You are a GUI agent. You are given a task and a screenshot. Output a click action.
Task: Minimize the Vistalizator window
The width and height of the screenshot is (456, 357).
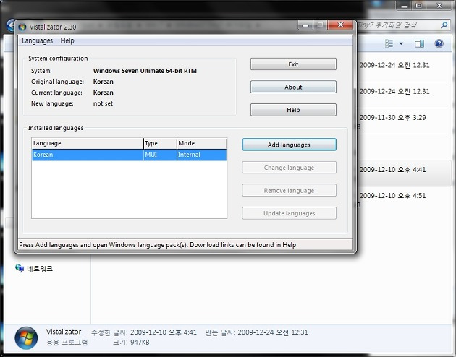click(x=305, y=25)
